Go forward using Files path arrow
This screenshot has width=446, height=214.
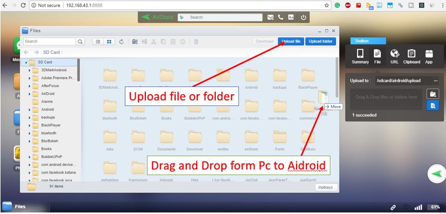pyautogui.click(x=36, y=52)
